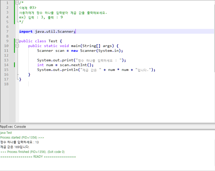The width and height of the screenshot is (215, 171).
Task: Click the comment 'ex) 입력 : 3, 출력 : 9'
Action: pos(41,17)
